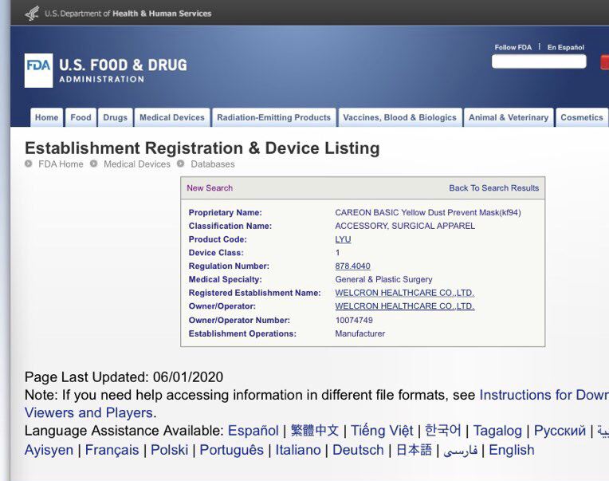This screenshot has height=481, width=609.
Task: Select Русский language assistance
Action: [x=560, y=431]
